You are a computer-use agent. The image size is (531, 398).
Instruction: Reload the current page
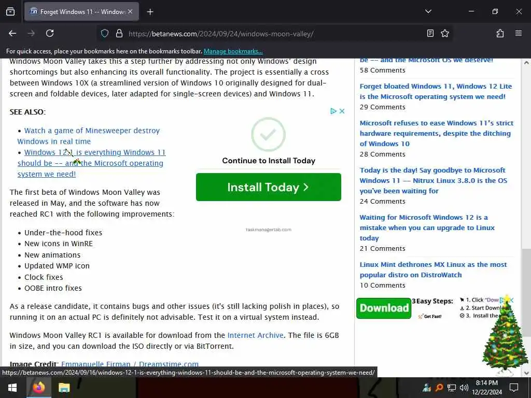click(x=50, y=33)
